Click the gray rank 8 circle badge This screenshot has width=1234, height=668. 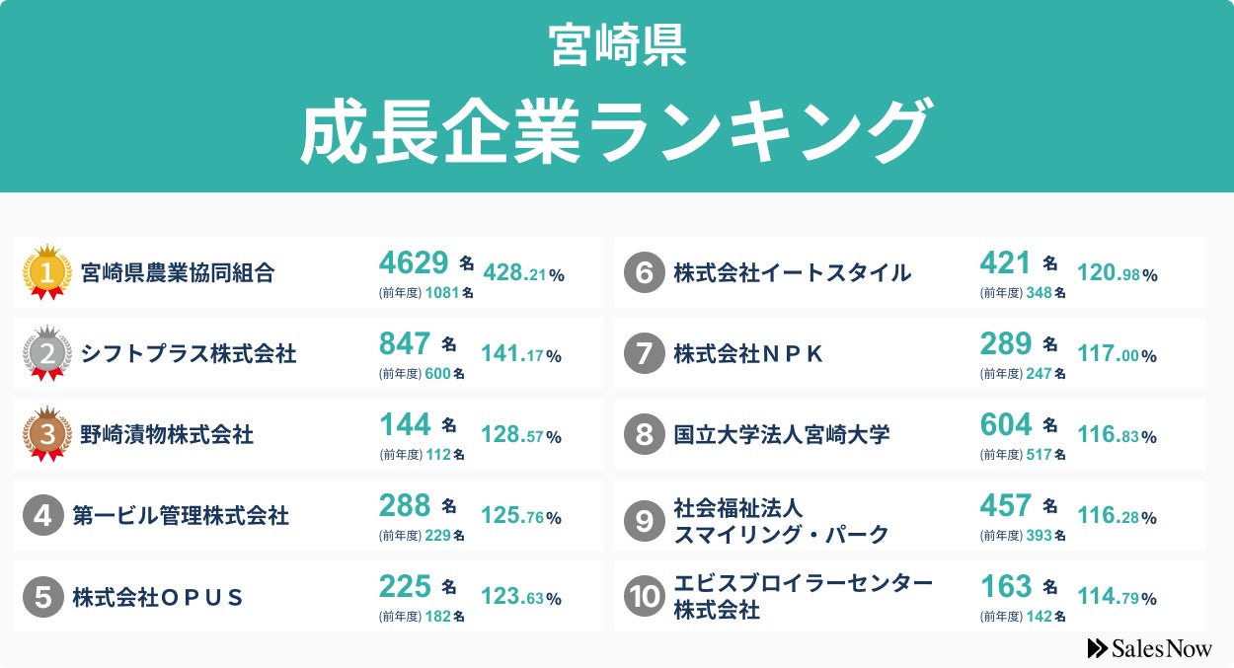[x=645, y=434]
